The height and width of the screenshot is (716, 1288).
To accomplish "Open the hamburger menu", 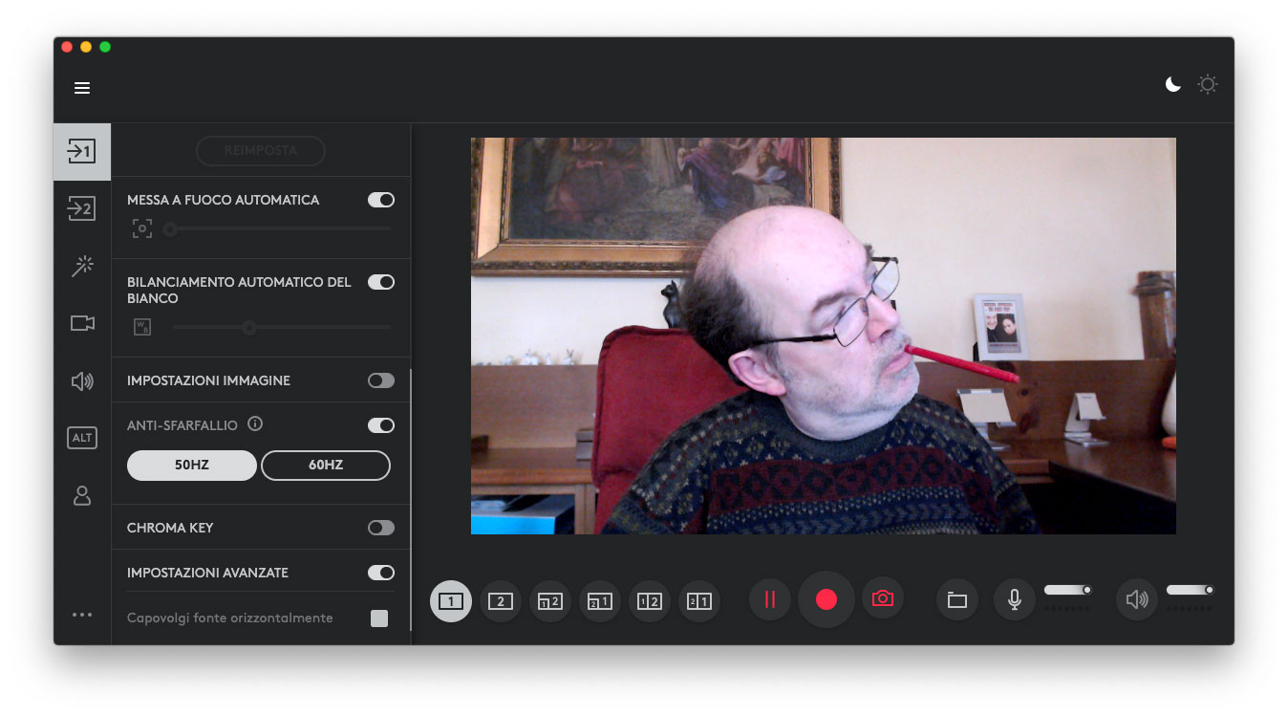I will point(82,88).
